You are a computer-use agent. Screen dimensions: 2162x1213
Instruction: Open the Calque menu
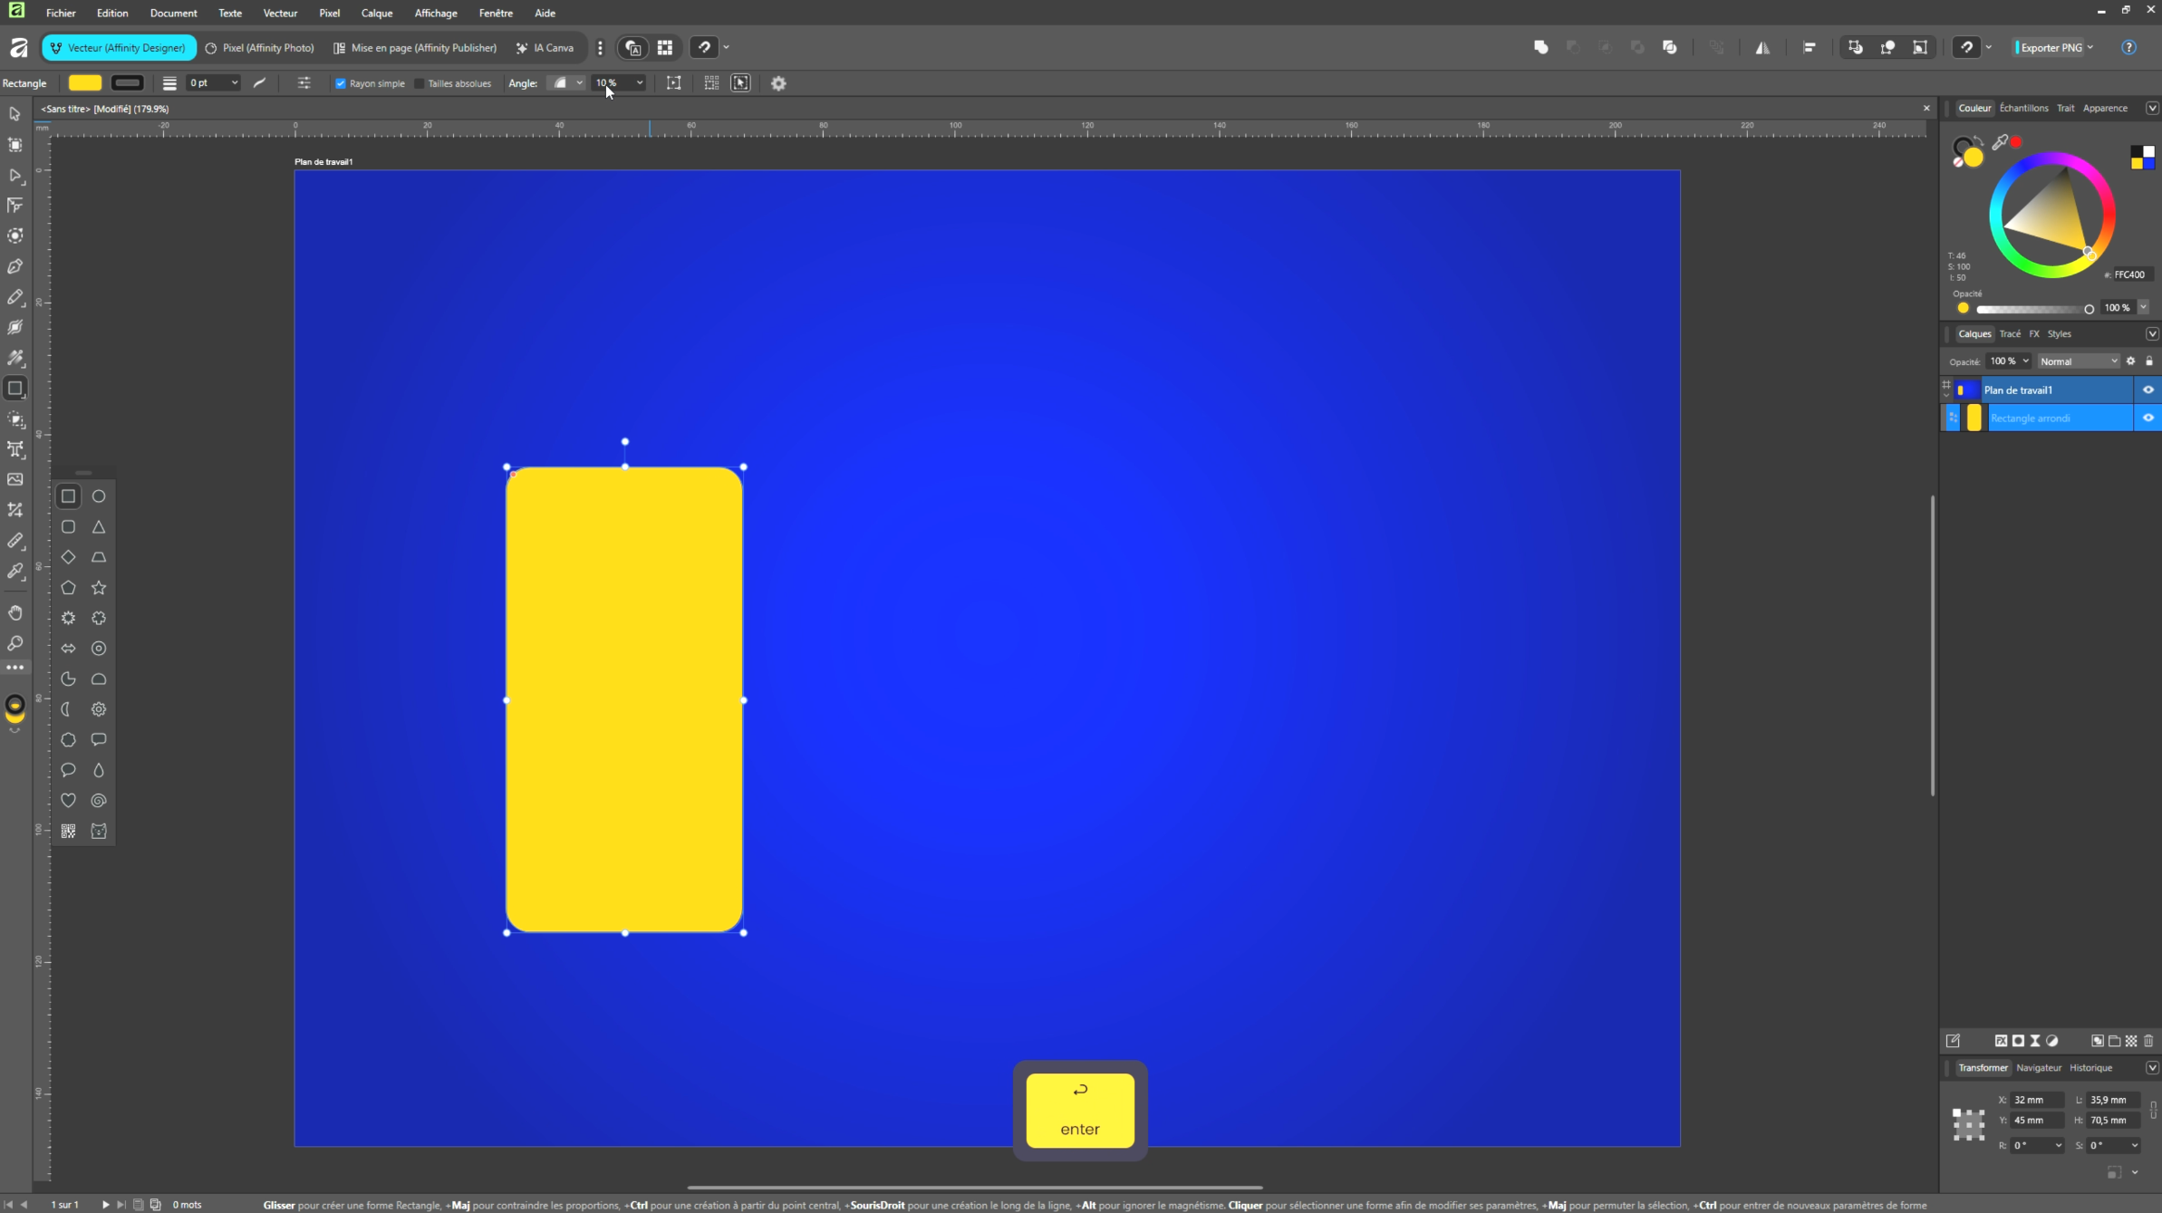[x=376, y=13]
